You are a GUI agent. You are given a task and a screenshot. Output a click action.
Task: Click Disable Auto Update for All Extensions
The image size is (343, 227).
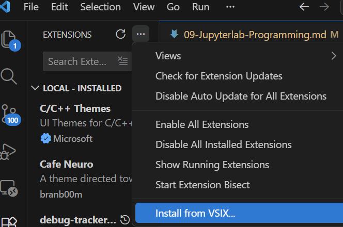(241, 96)
